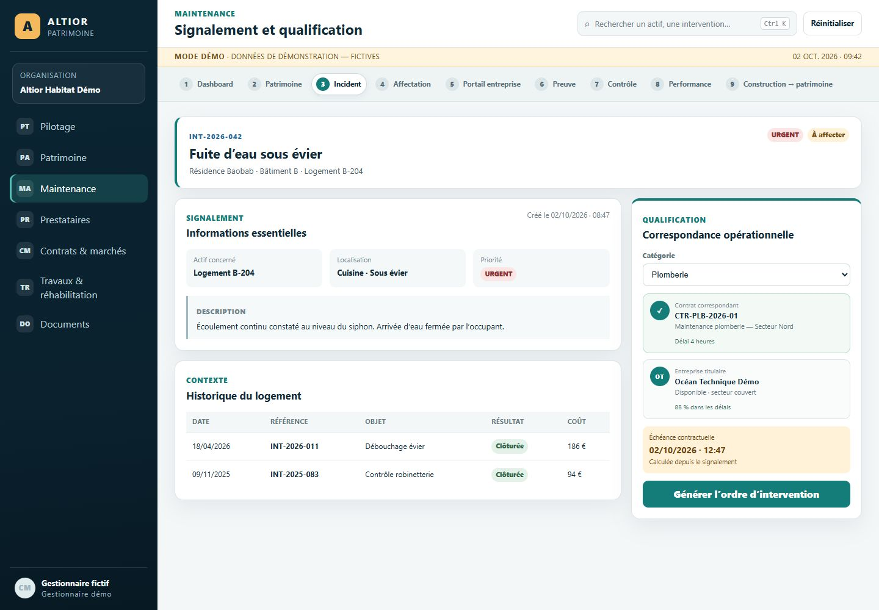Click the Résultat column header

pos(507,422)
